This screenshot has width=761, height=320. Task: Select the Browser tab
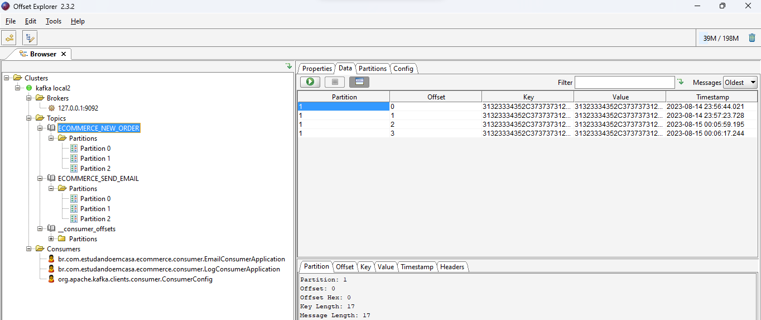pos(43,54)
